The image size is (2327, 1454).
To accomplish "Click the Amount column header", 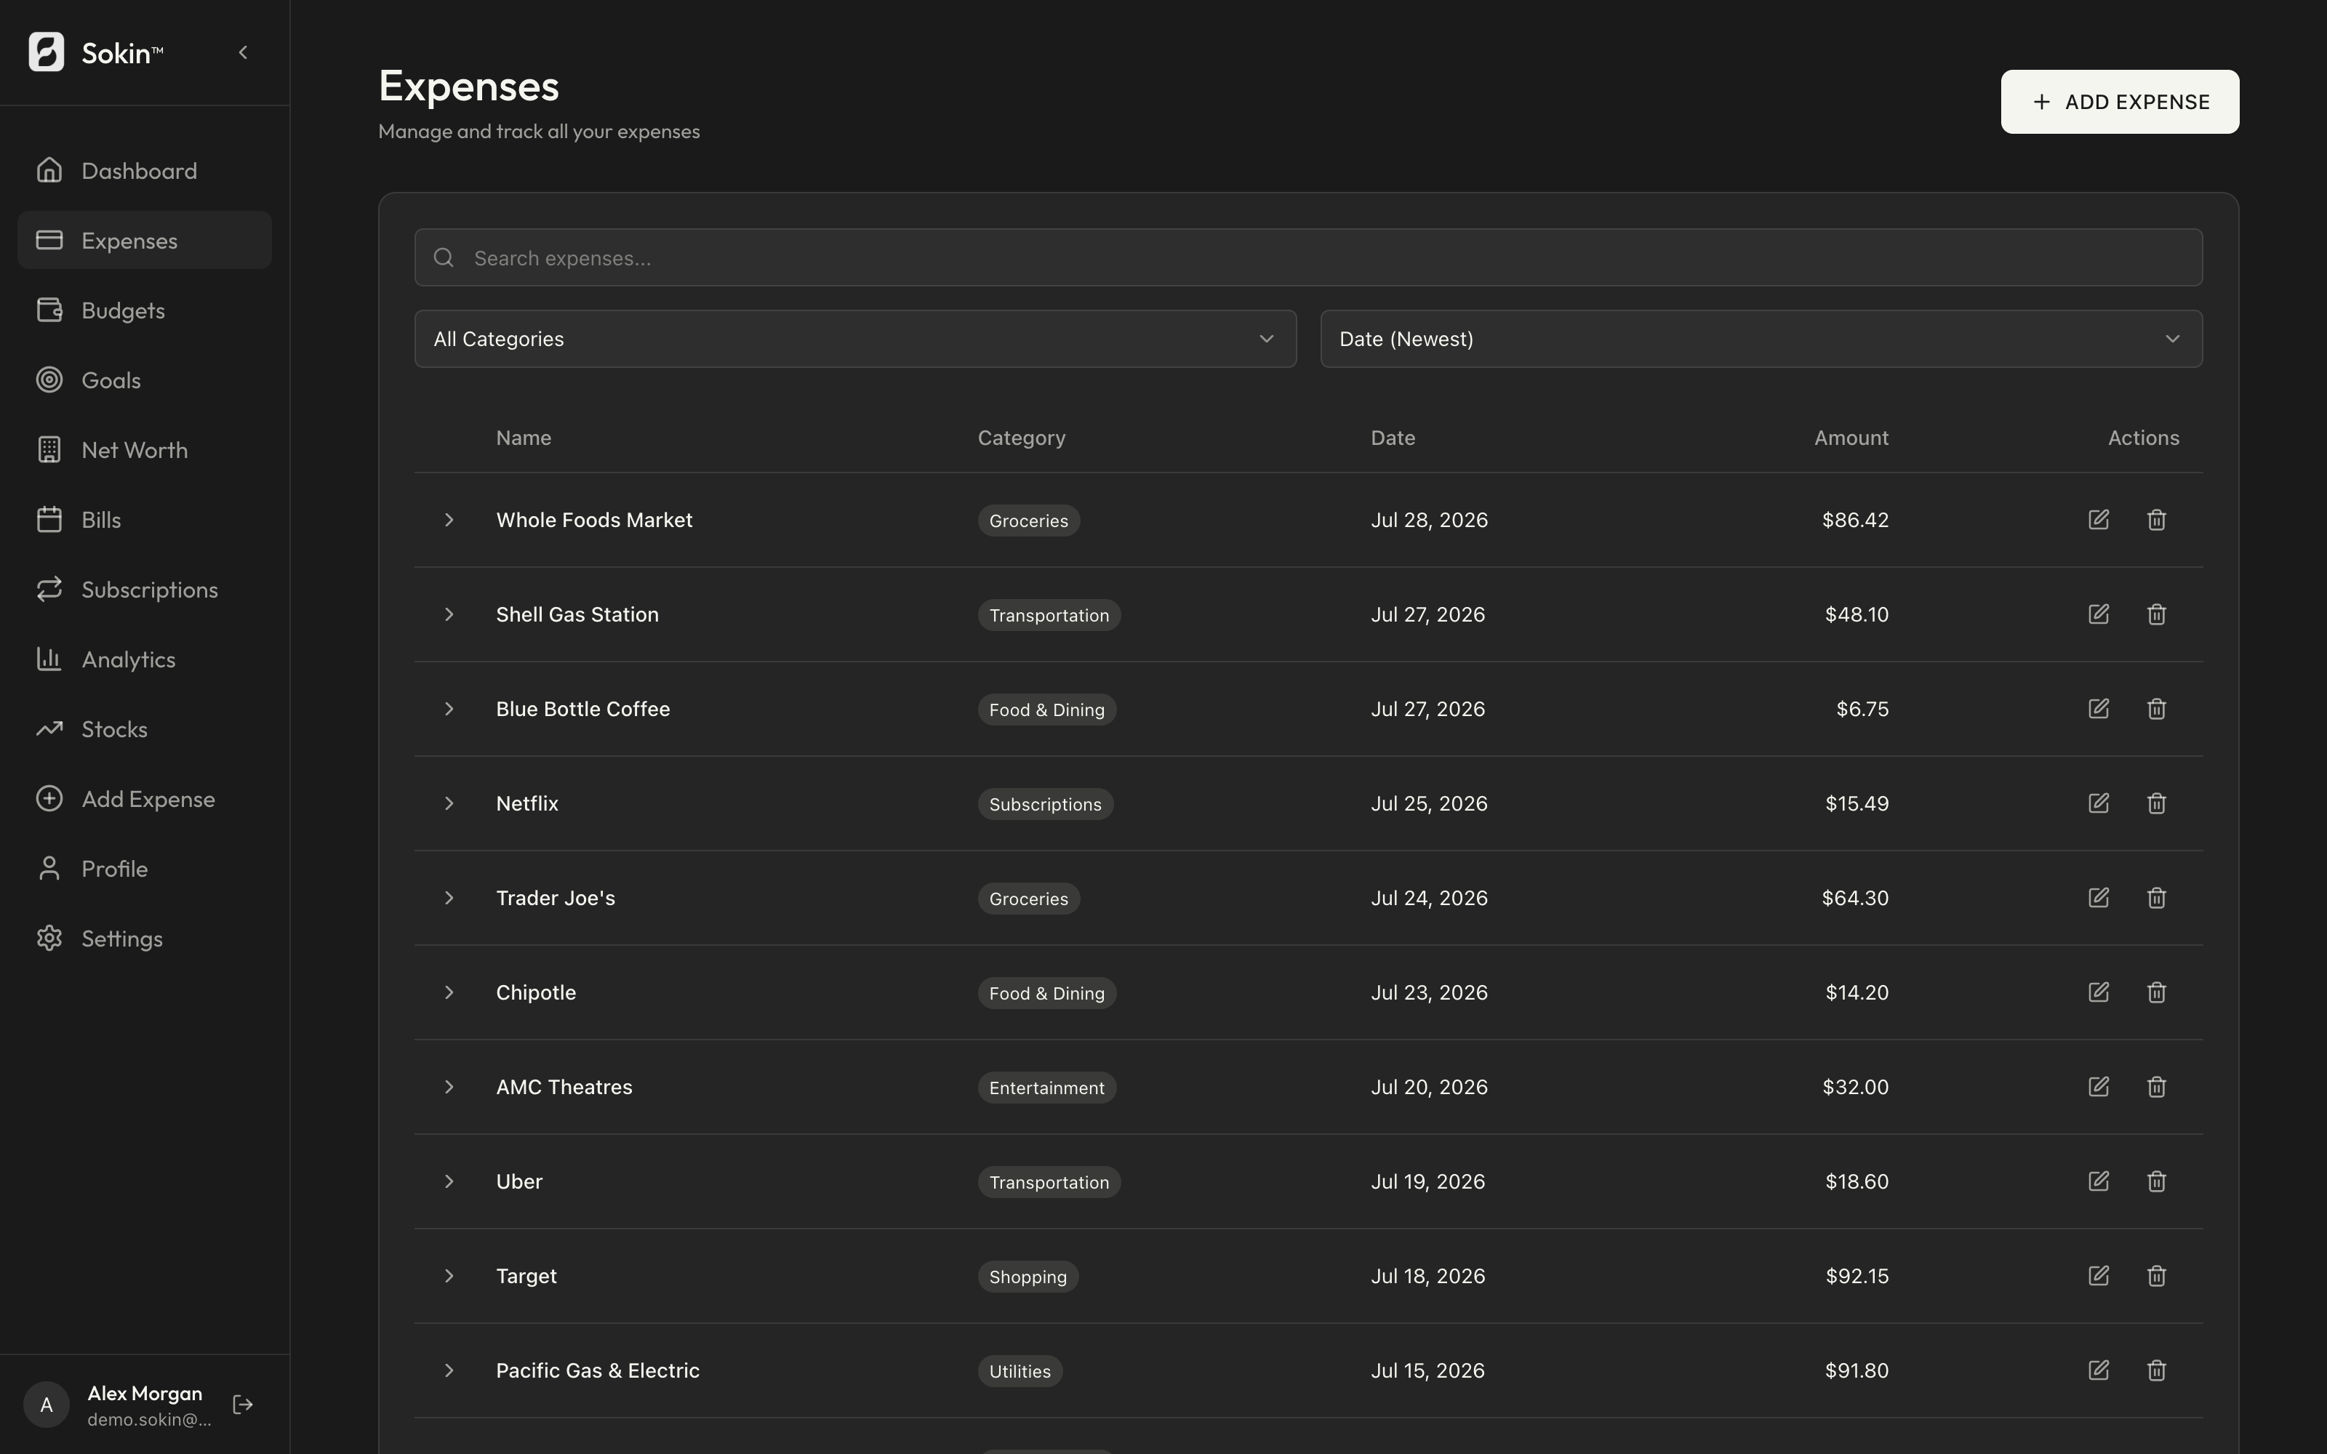I will coord(1851,438).
